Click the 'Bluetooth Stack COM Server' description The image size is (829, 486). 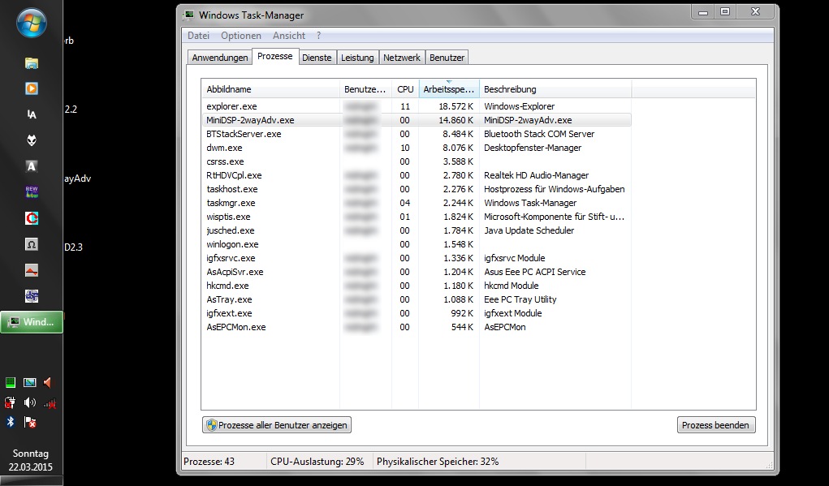click(x=539, y=134)
